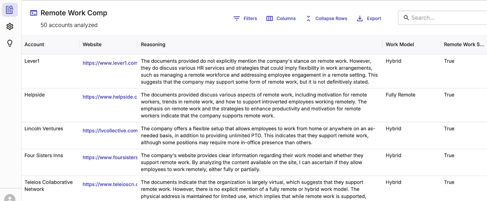Click the Reasoning column header
The image size is (487, 201).
point(153,45)
